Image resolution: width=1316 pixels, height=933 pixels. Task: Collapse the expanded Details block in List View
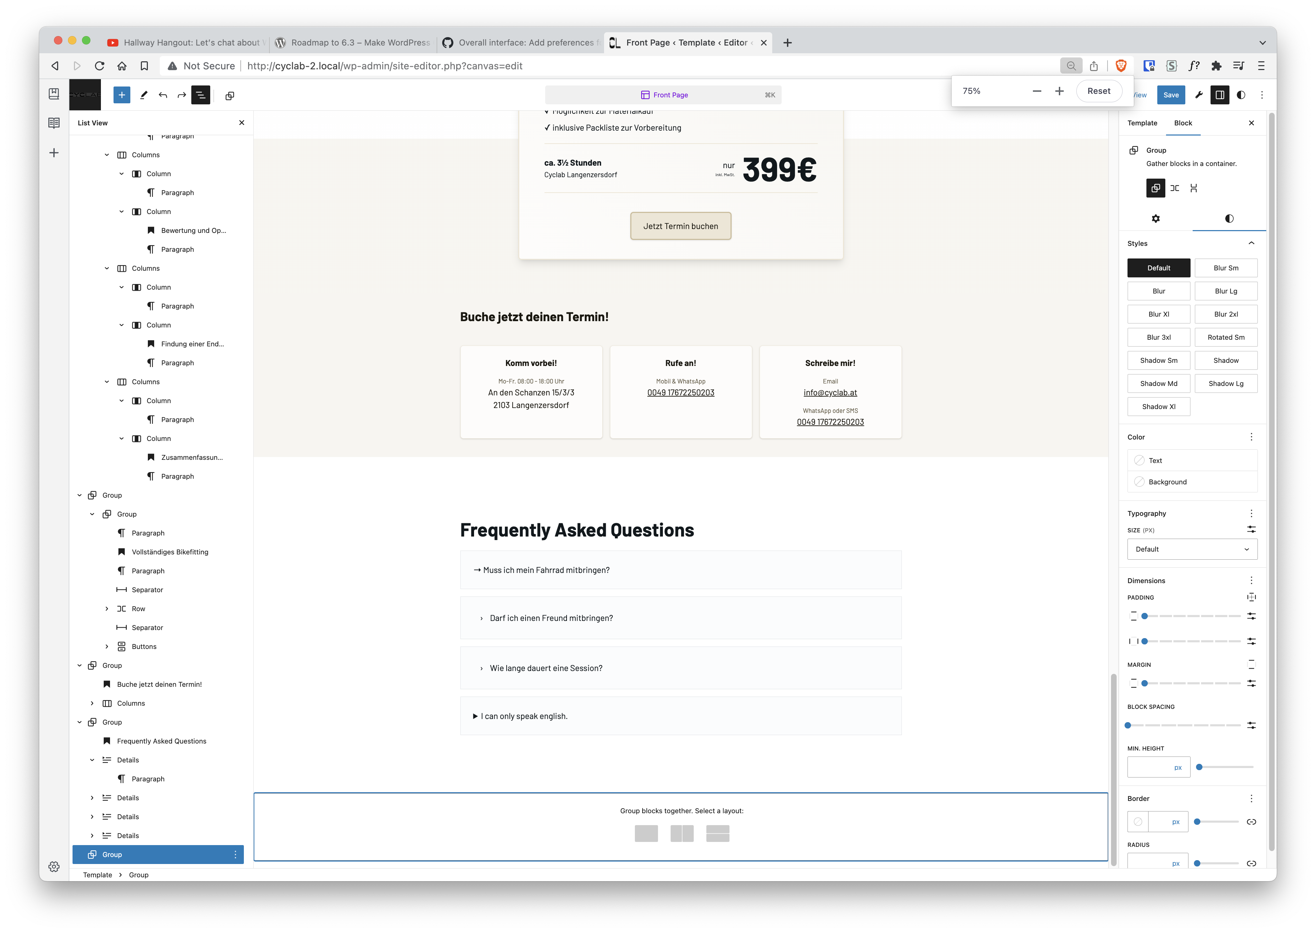[92, 760]
